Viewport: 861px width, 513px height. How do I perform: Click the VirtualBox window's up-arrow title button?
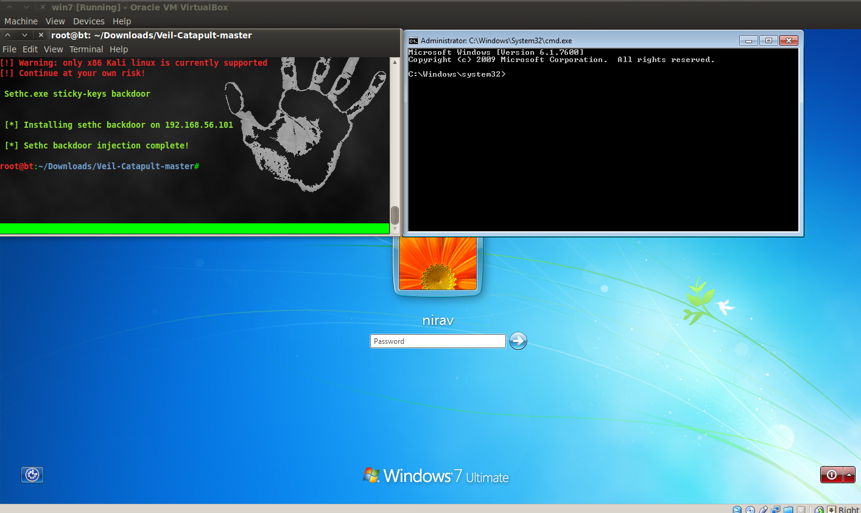9,7
